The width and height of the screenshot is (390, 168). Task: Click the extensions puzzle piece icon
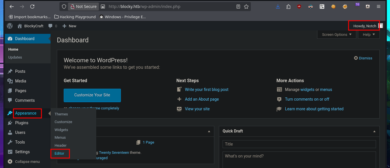288,7
